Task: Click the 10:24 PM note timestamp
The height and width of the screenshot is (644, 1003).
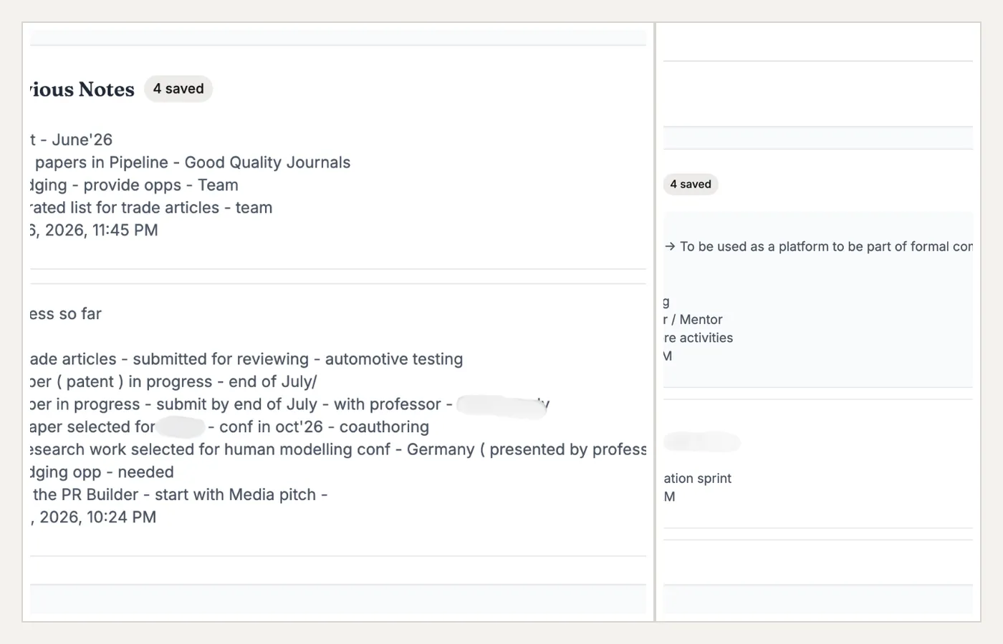Action: (93, 517)
